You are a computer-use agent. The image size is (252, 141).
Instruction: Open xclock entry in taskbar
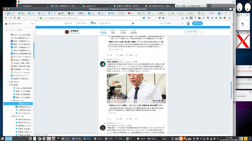pos(141,139)
